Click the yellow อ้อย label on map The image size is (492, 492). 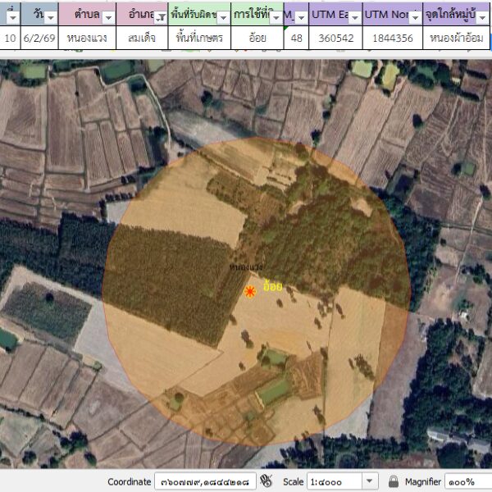click(x=273, y=287)
